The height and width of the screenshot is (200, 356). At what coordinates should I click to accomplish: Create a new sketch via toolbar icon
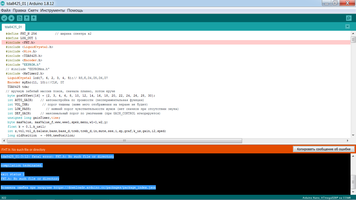(x=20, y=18)
